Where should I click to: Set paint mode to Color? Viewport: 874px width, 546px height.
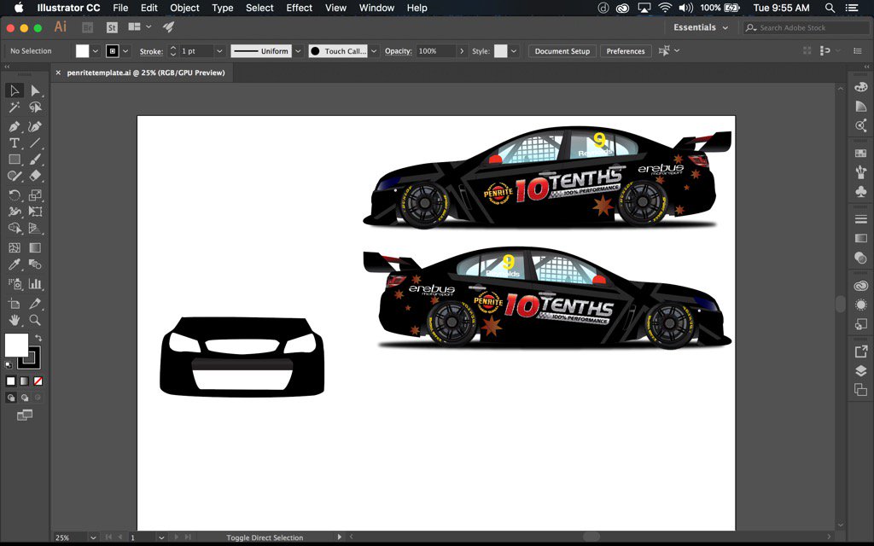pyautogui.click(x=10, y=381)
